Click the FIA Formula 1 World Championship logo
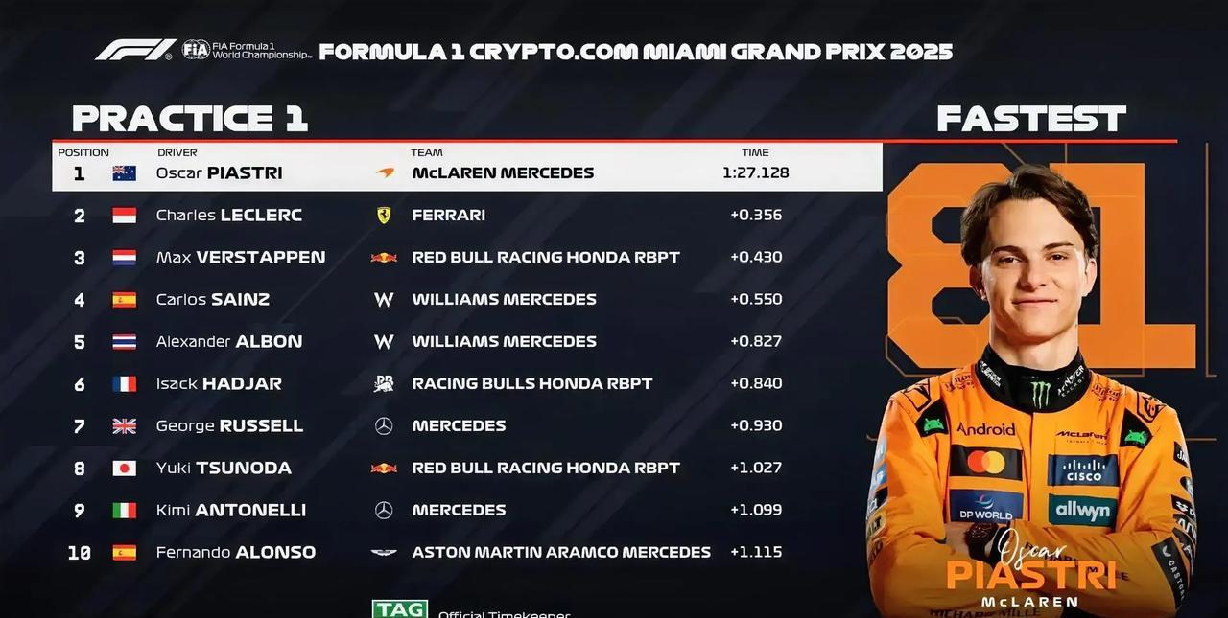Viewport: 1228px width, 618px height. (247, 50)
